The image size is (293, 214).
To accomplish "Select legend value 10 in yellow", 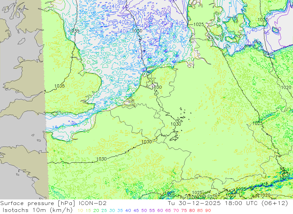I will click(x=80, y=210).
